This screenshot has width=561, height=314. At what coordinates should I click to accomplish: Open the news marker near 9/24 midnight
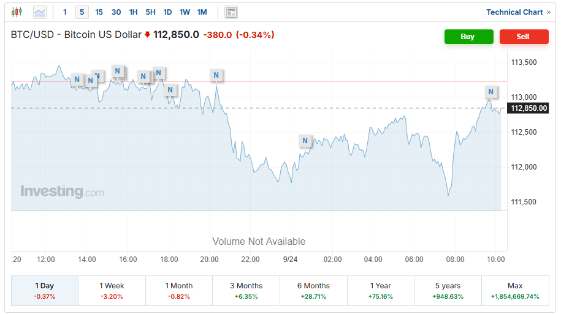coord(305,141)
